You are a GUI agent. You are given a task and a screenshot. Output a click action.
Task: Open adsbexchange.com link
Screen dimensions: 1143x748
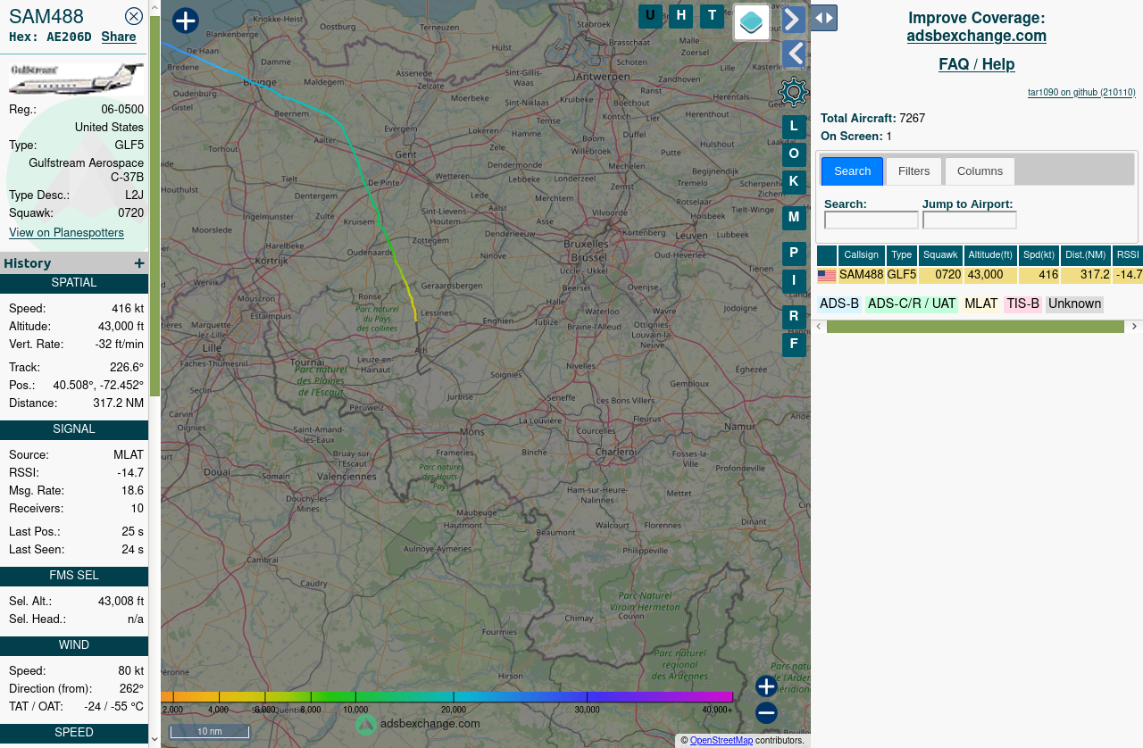(976, 37)
